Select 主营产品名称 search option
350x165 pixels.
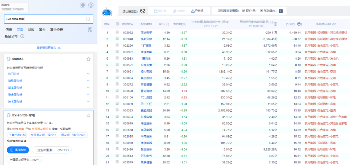17,135
